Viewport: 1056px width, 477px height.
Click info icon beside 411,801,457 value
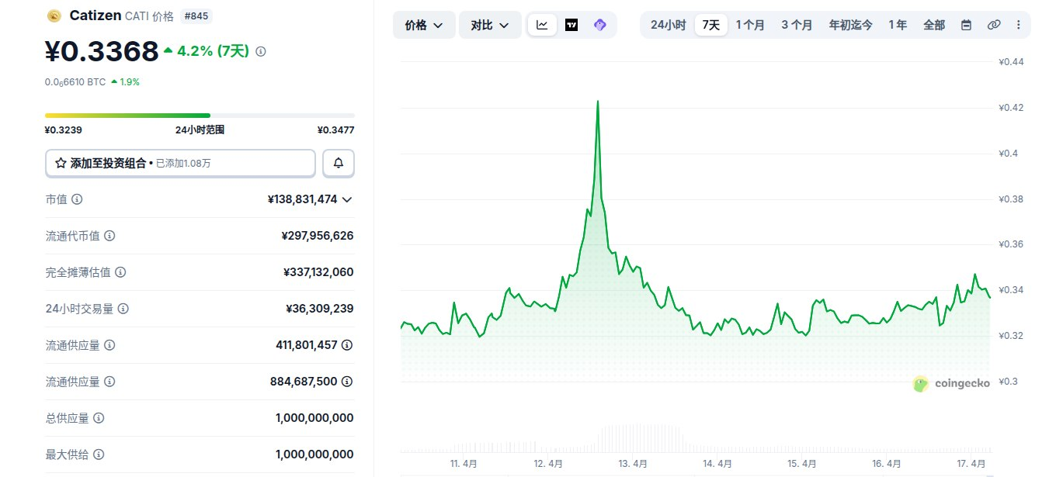pyautogui.click(x=347, y=345)
